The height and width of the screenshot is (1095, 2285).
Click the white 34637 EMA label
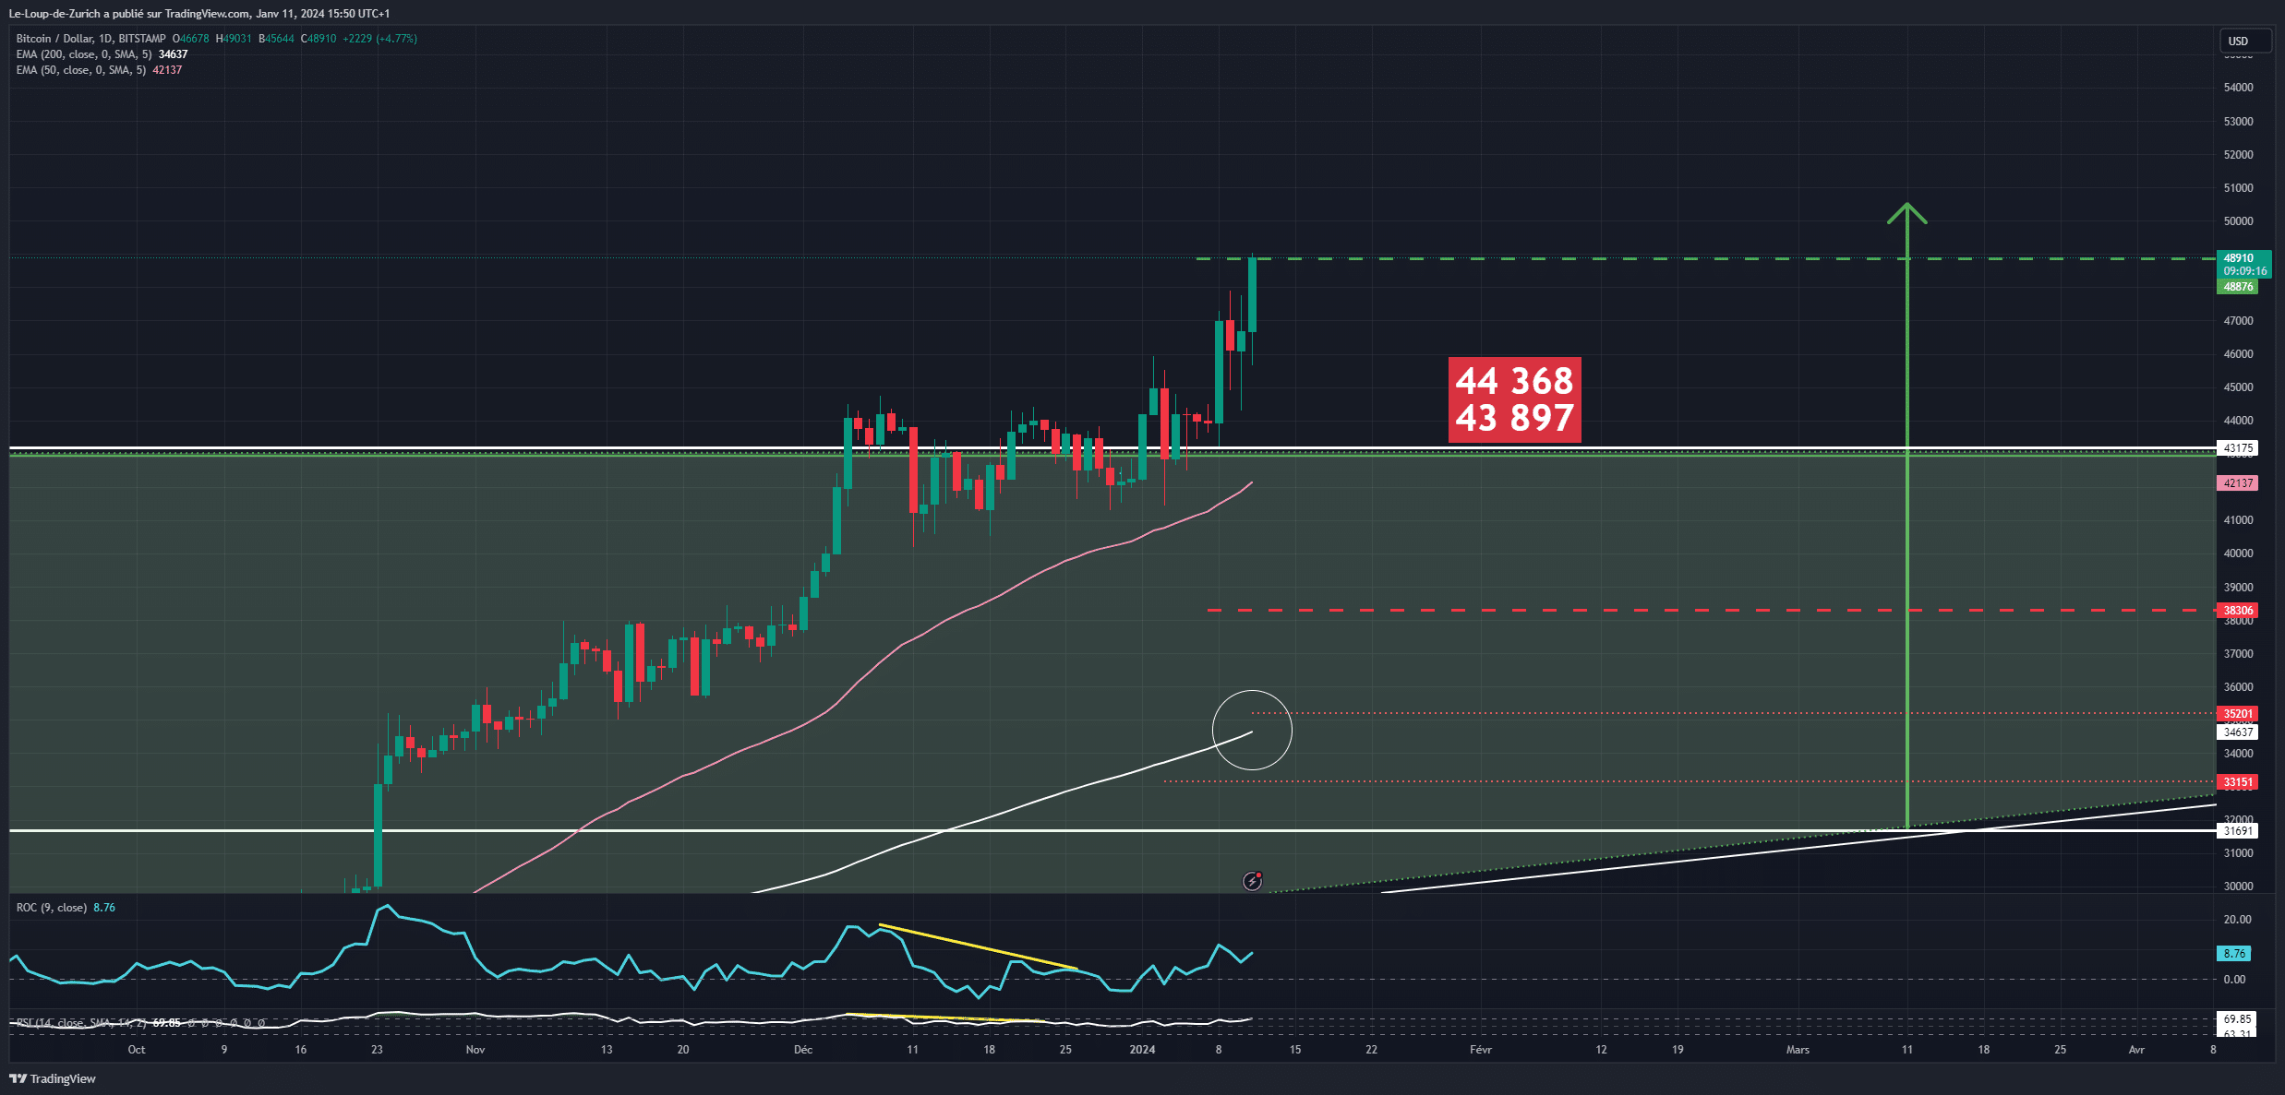click(x=2238, y=732)
